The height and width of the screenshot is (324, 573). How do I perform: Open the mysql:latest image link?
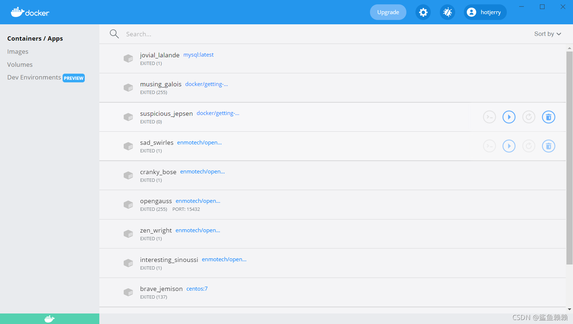[x=198, y=55]
